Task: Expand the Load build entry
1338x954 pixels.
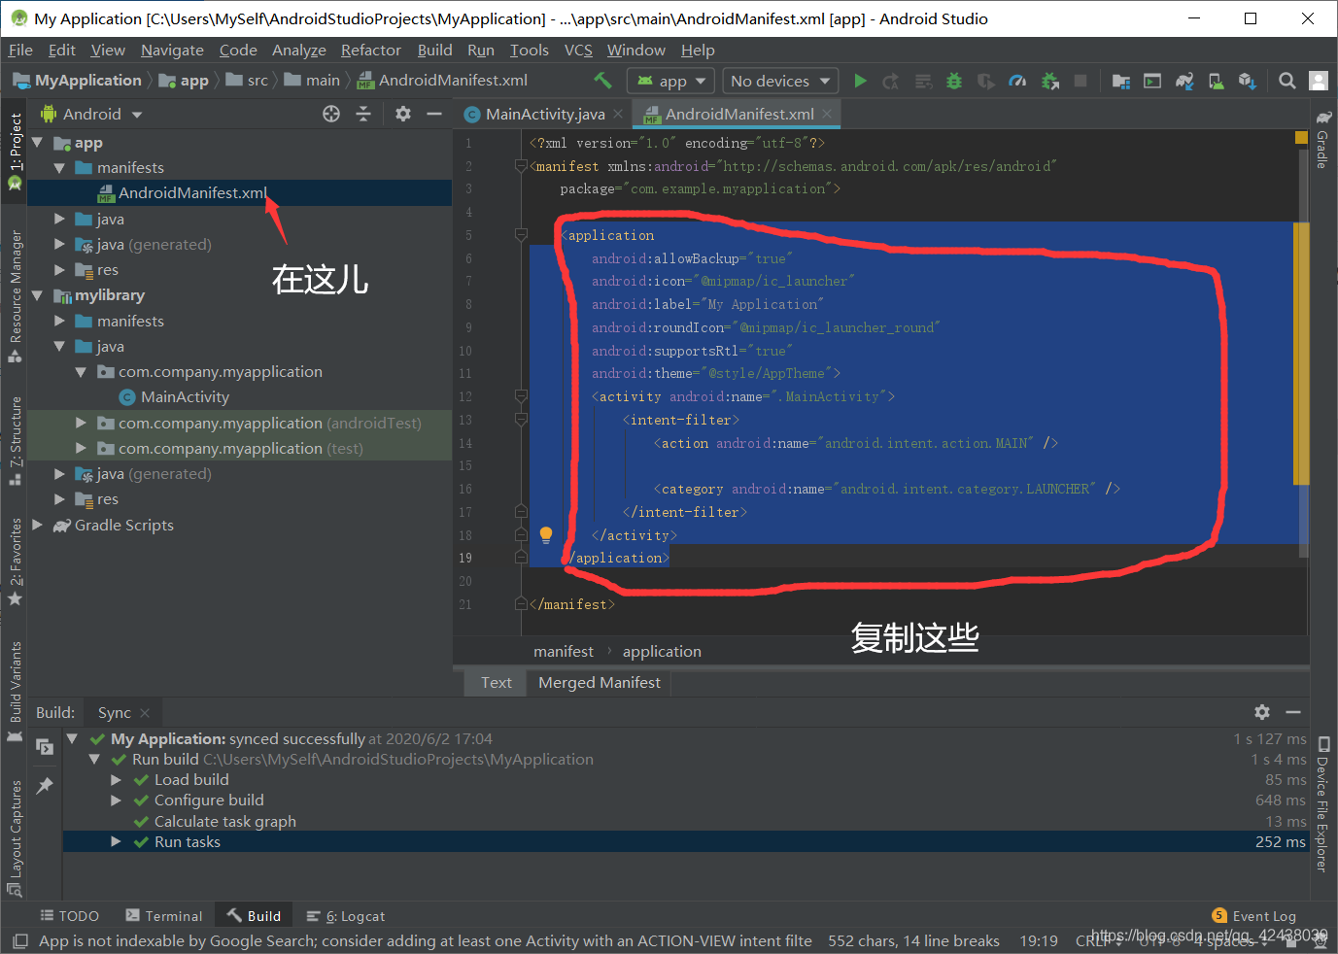Action: tap(116, 779)
